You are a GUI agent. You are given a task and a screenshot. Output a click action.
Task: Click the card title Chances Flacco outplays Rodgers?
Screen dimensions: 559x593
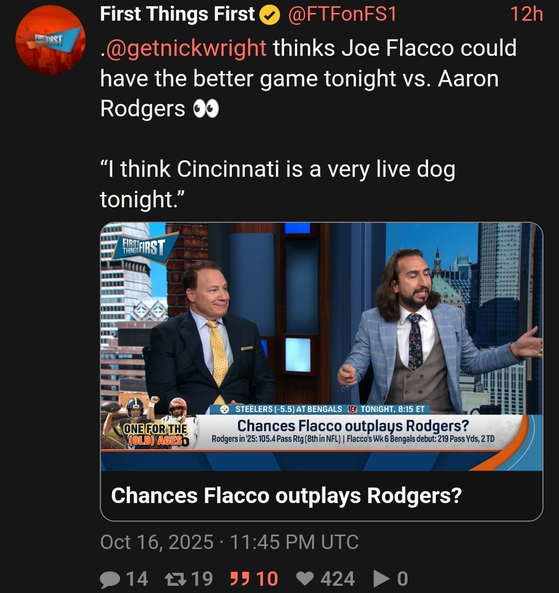[x=286, y=495]
